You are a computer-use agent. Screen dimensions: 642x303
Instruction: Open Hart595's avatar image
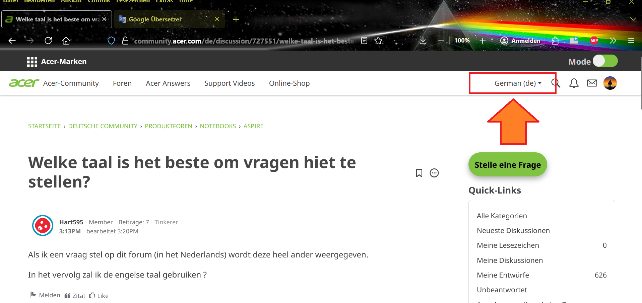(x=43, y=226)
